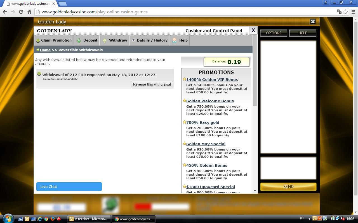Launch Firefox from the quick launch bar
Screen dimensions: 358x223
pyautogui.click(x=52, y=219)
